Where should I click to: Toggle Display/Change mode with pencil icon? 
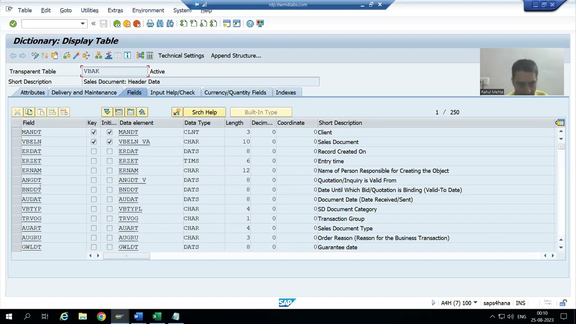(35, 55)
